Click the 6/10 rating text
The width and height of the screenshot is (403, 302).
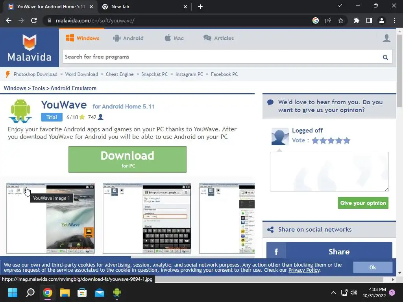point(72,117)
